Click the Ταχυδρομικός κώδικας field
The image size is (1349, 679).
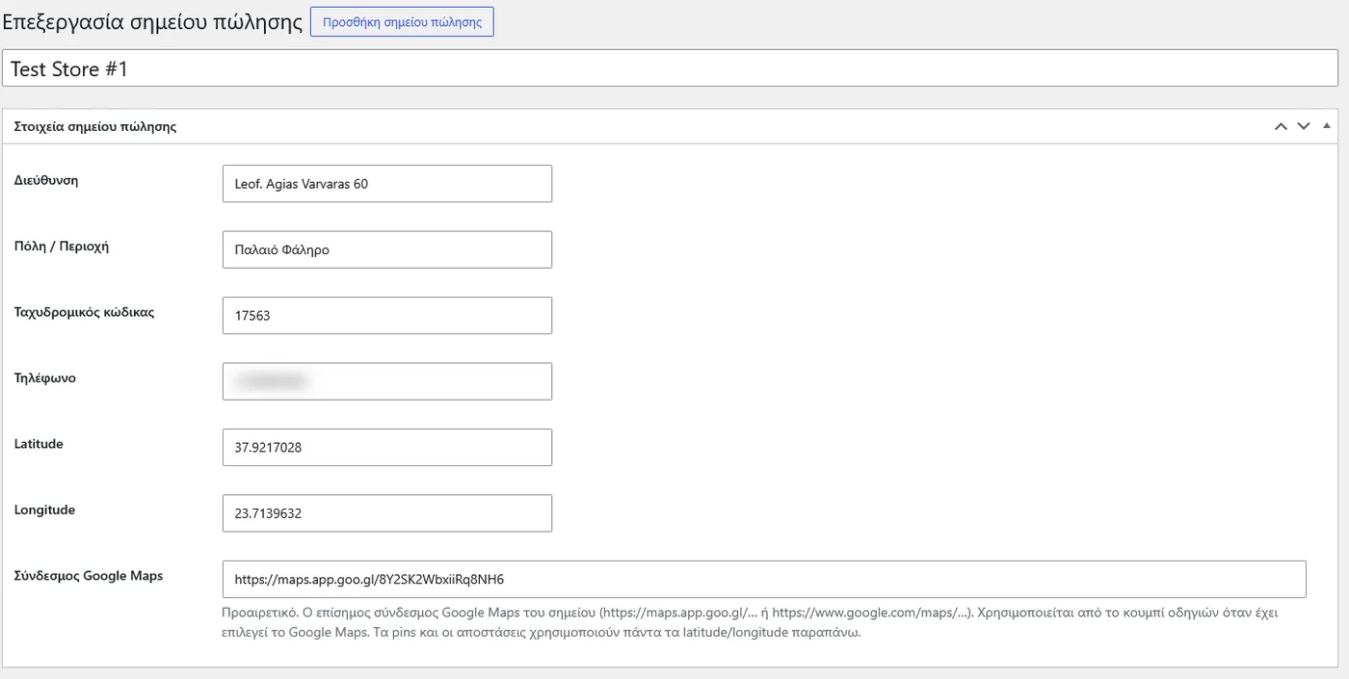click(x=386, y=315)
